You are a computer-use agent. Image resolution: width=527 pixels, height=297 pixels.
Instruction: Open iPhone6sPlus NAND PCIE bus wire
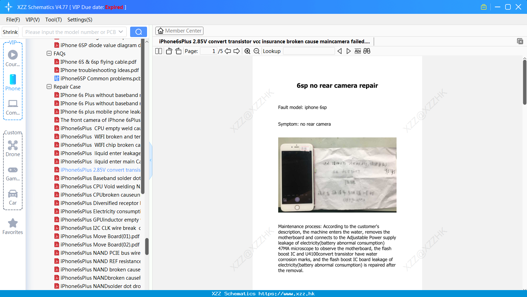98,253
